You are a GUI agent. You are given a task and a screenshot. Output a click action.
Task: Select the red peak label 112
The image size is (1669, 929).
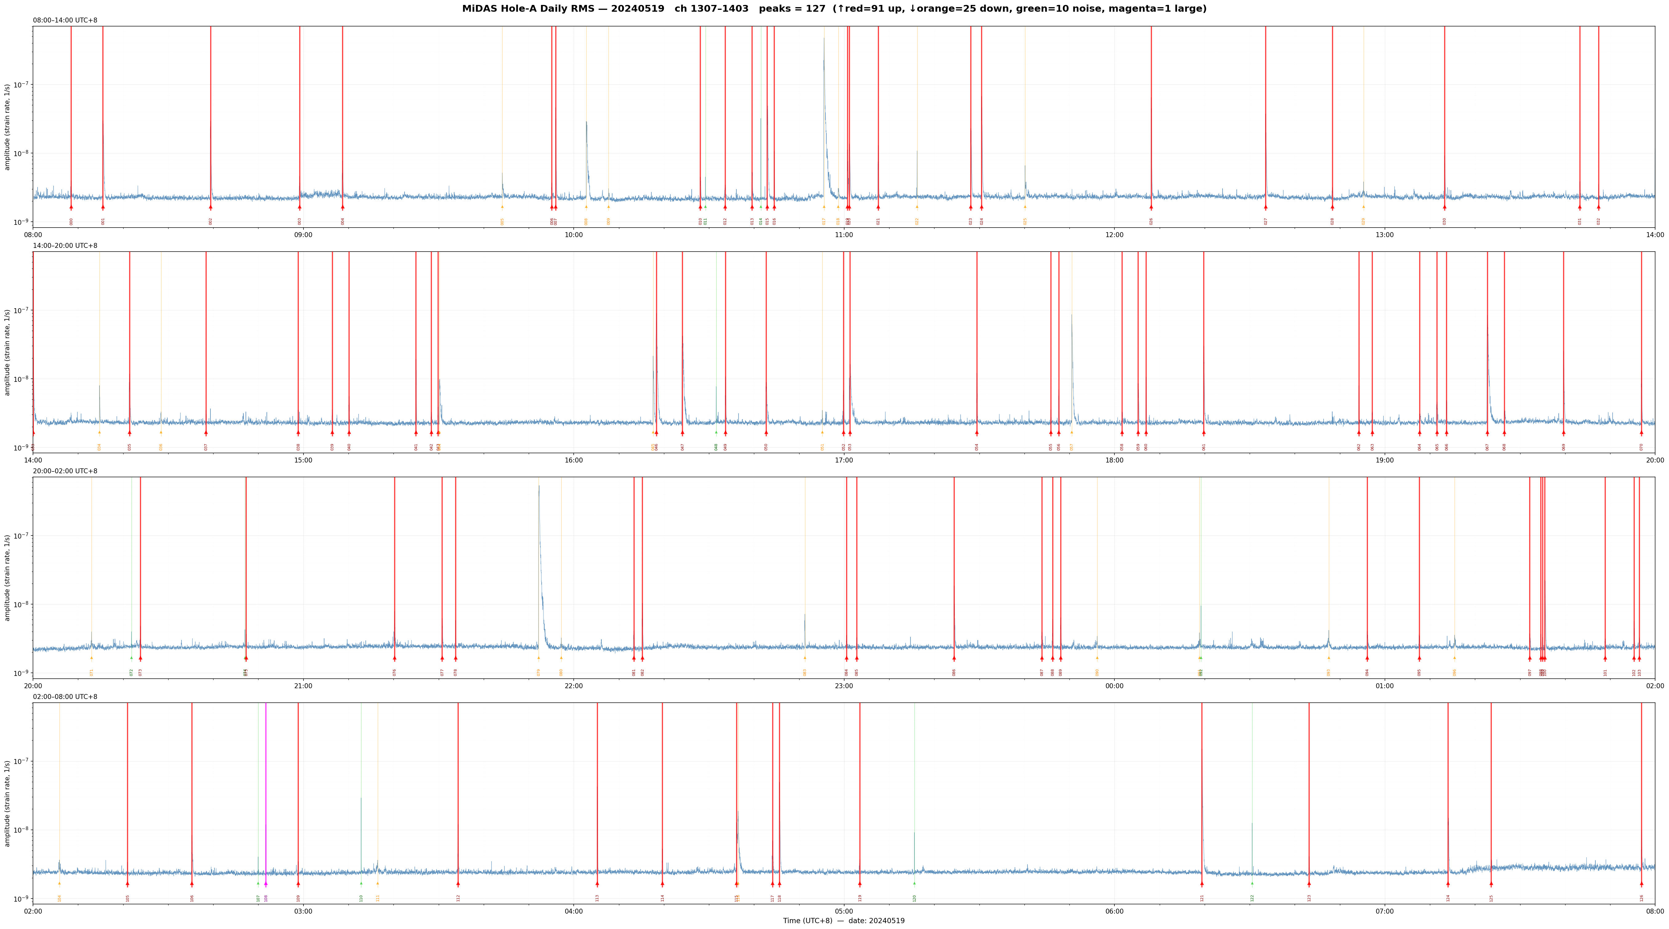pos(458,898)
